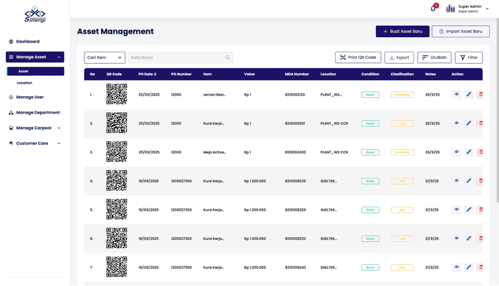
Task: Click the Print QR Code button
Action: point(358,58)
